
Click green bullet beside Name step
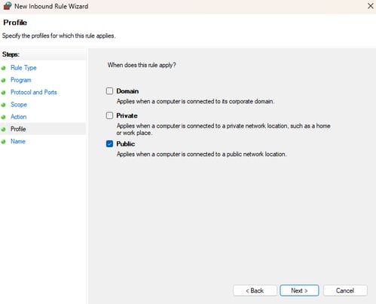3,142
